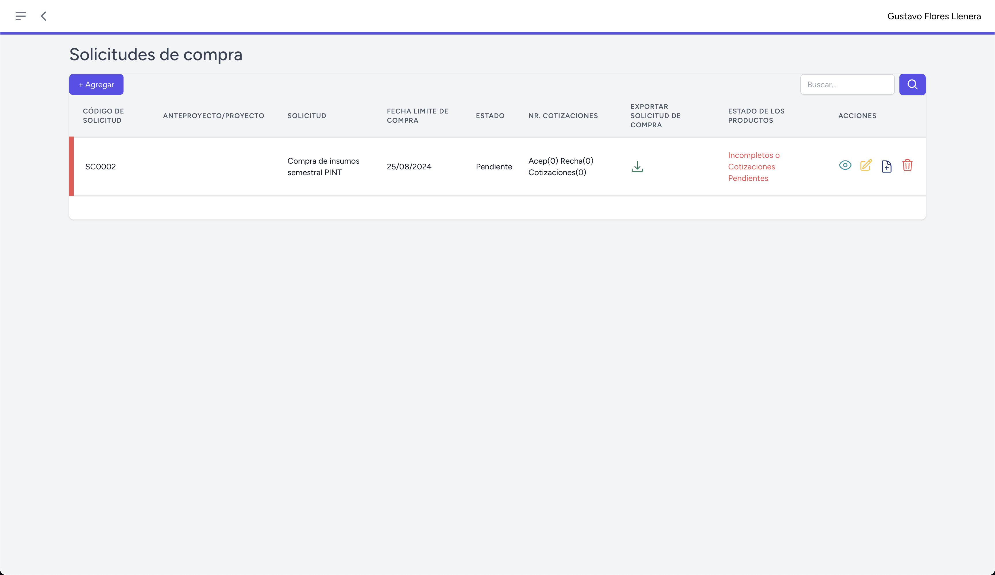This screenshot has height=575, width=995.
Task: Add quotation using document-plus icon
Action: point(886,166)
